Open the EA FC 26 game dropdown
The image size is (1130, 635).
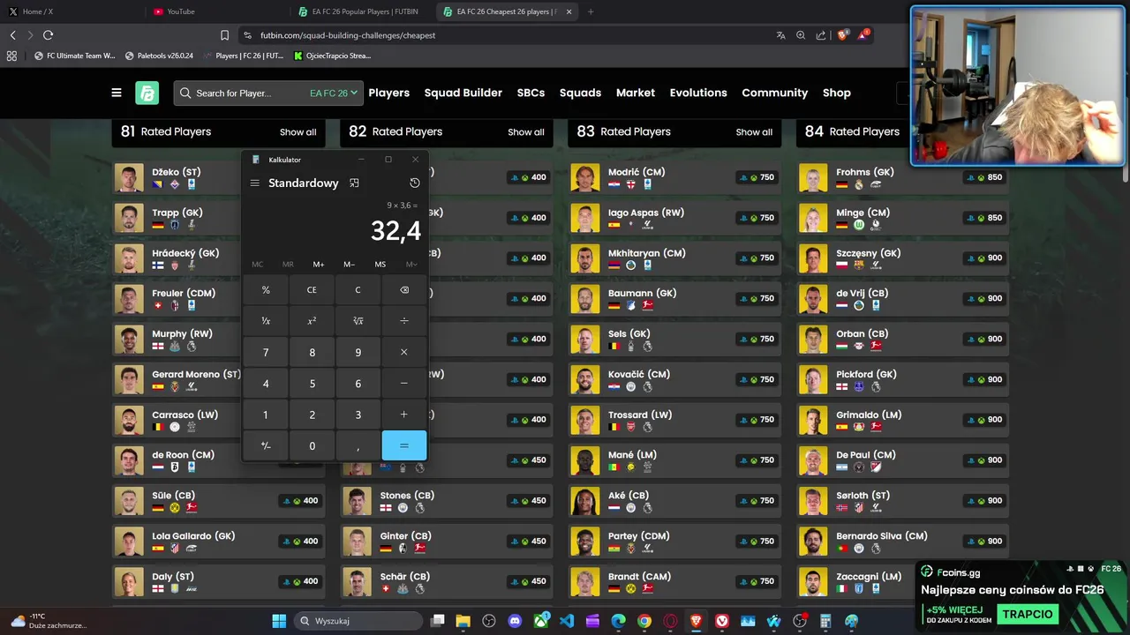point(333,93)
